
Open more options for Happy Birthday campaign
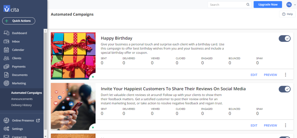pyautogui.click(x=285, y=75)
